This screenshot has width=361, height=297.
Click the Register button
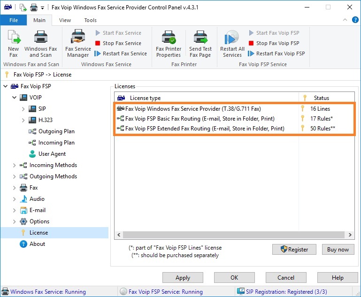pos(294,250)
